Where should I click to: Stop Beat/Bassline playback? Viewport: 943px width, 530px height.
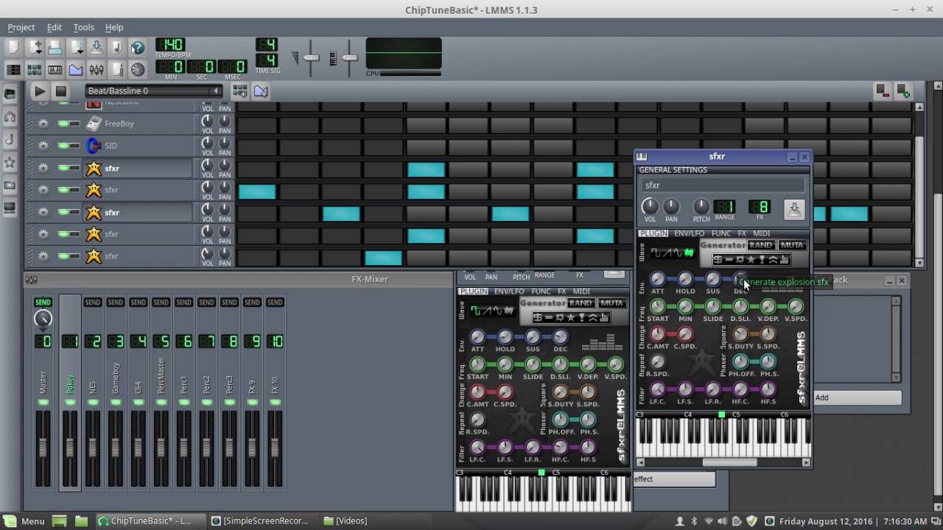[61, 91]
